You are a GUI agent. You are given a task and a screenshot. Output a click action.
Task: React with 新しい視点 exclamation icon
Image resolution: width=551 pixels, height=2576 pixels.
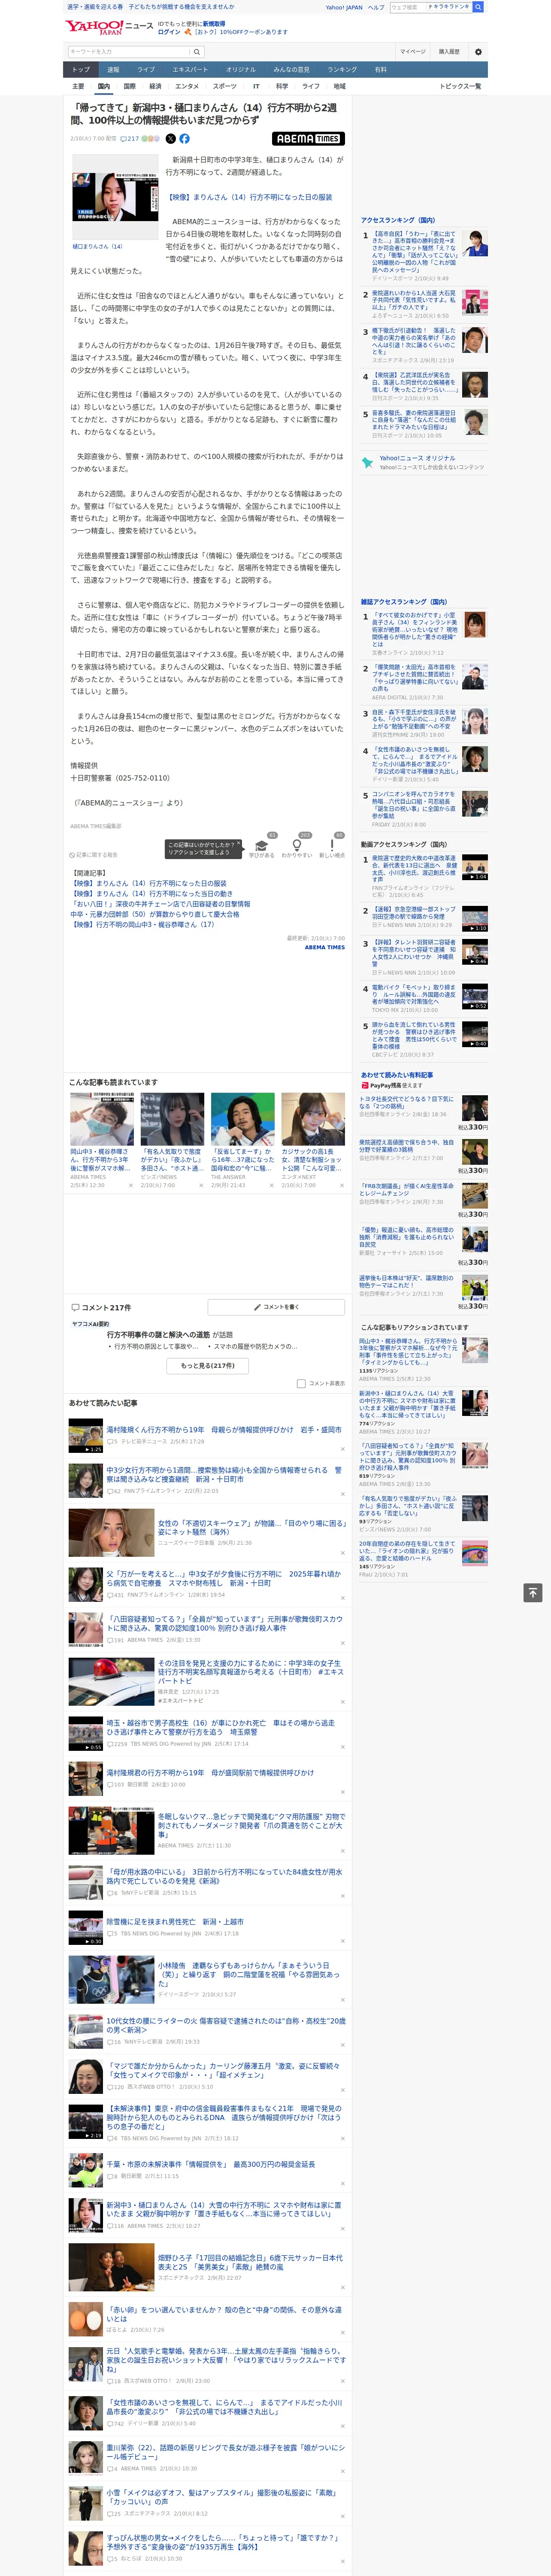click(x=332, y=845)
